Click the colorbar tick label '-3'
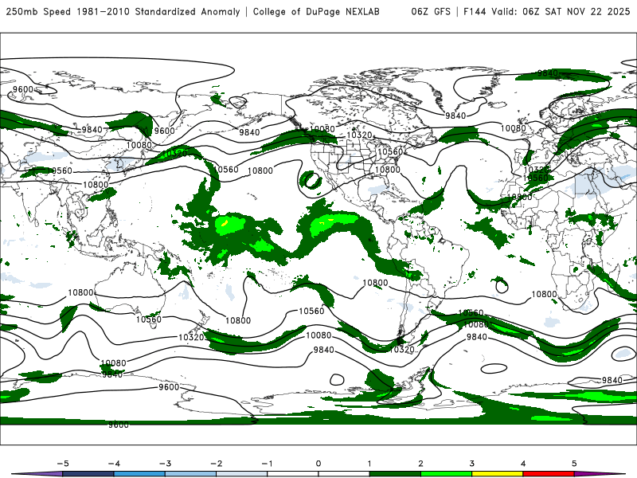This screenshot has height=478, width=637. click(166, 464)
